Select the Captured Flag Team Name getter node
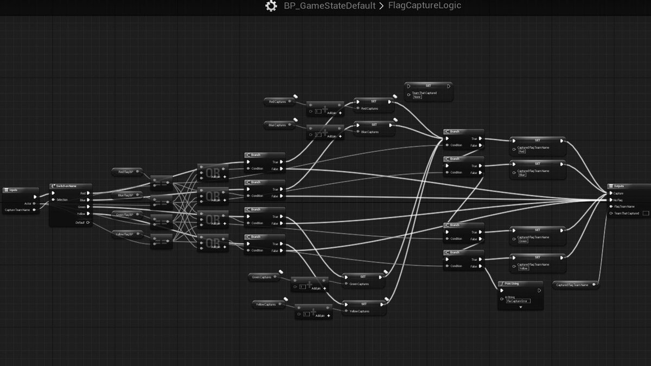651x366 pixels. click(x=575, y=285)
